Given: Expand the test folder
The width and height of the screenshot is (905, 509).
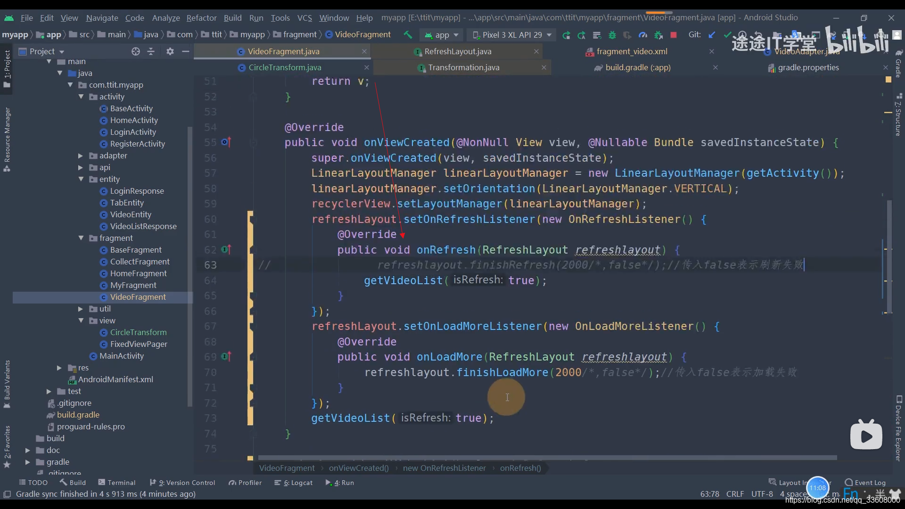Looking at the screenshot, I should click(x=49, y=391).
